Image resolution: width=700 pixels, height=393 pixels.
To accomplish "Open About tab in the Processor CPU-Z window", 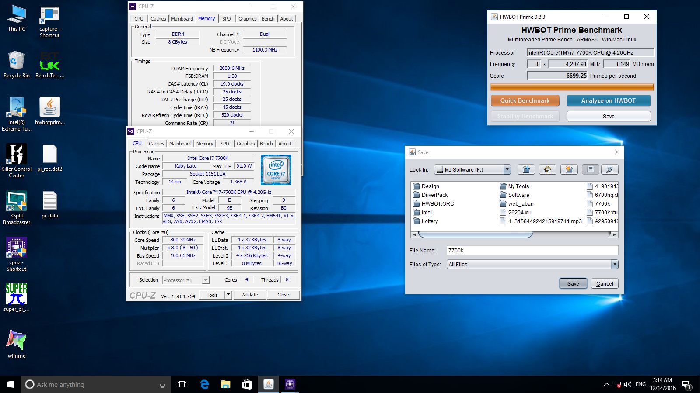I will pos(285,144).
